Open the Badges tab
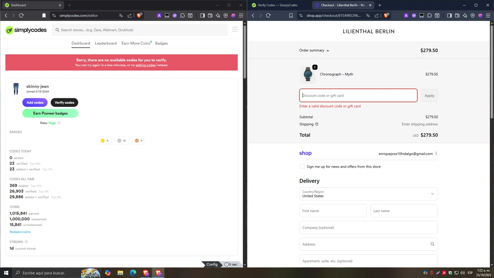494x278 pixels. pyautogui.click(x=161, y=43)
